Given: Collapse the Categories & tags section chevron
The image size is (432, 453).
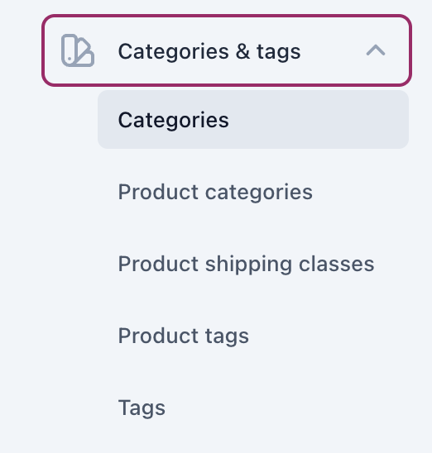Looking at the screenshot, I should [376, 50].
